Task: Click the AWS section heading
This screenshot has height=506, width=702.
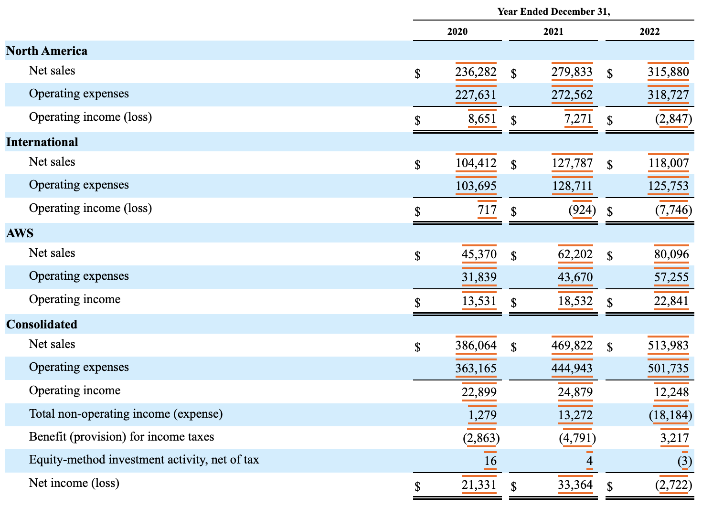Action: coord(20,233)
